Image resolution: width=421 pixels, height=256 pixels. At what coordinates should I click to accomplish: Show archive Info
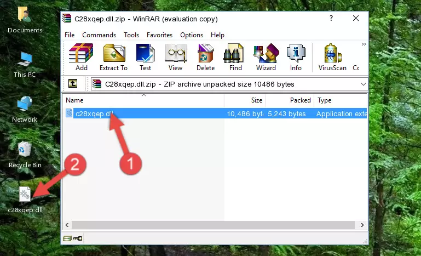click(x=296, y=57)
